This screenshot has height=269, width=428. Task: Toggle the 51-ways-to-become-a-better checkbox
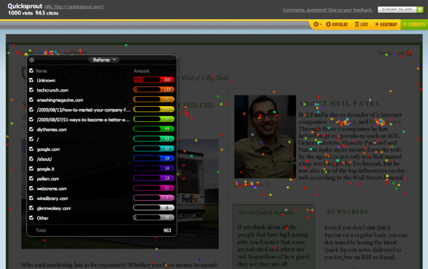pyautogui.click(x=32, y=119)
